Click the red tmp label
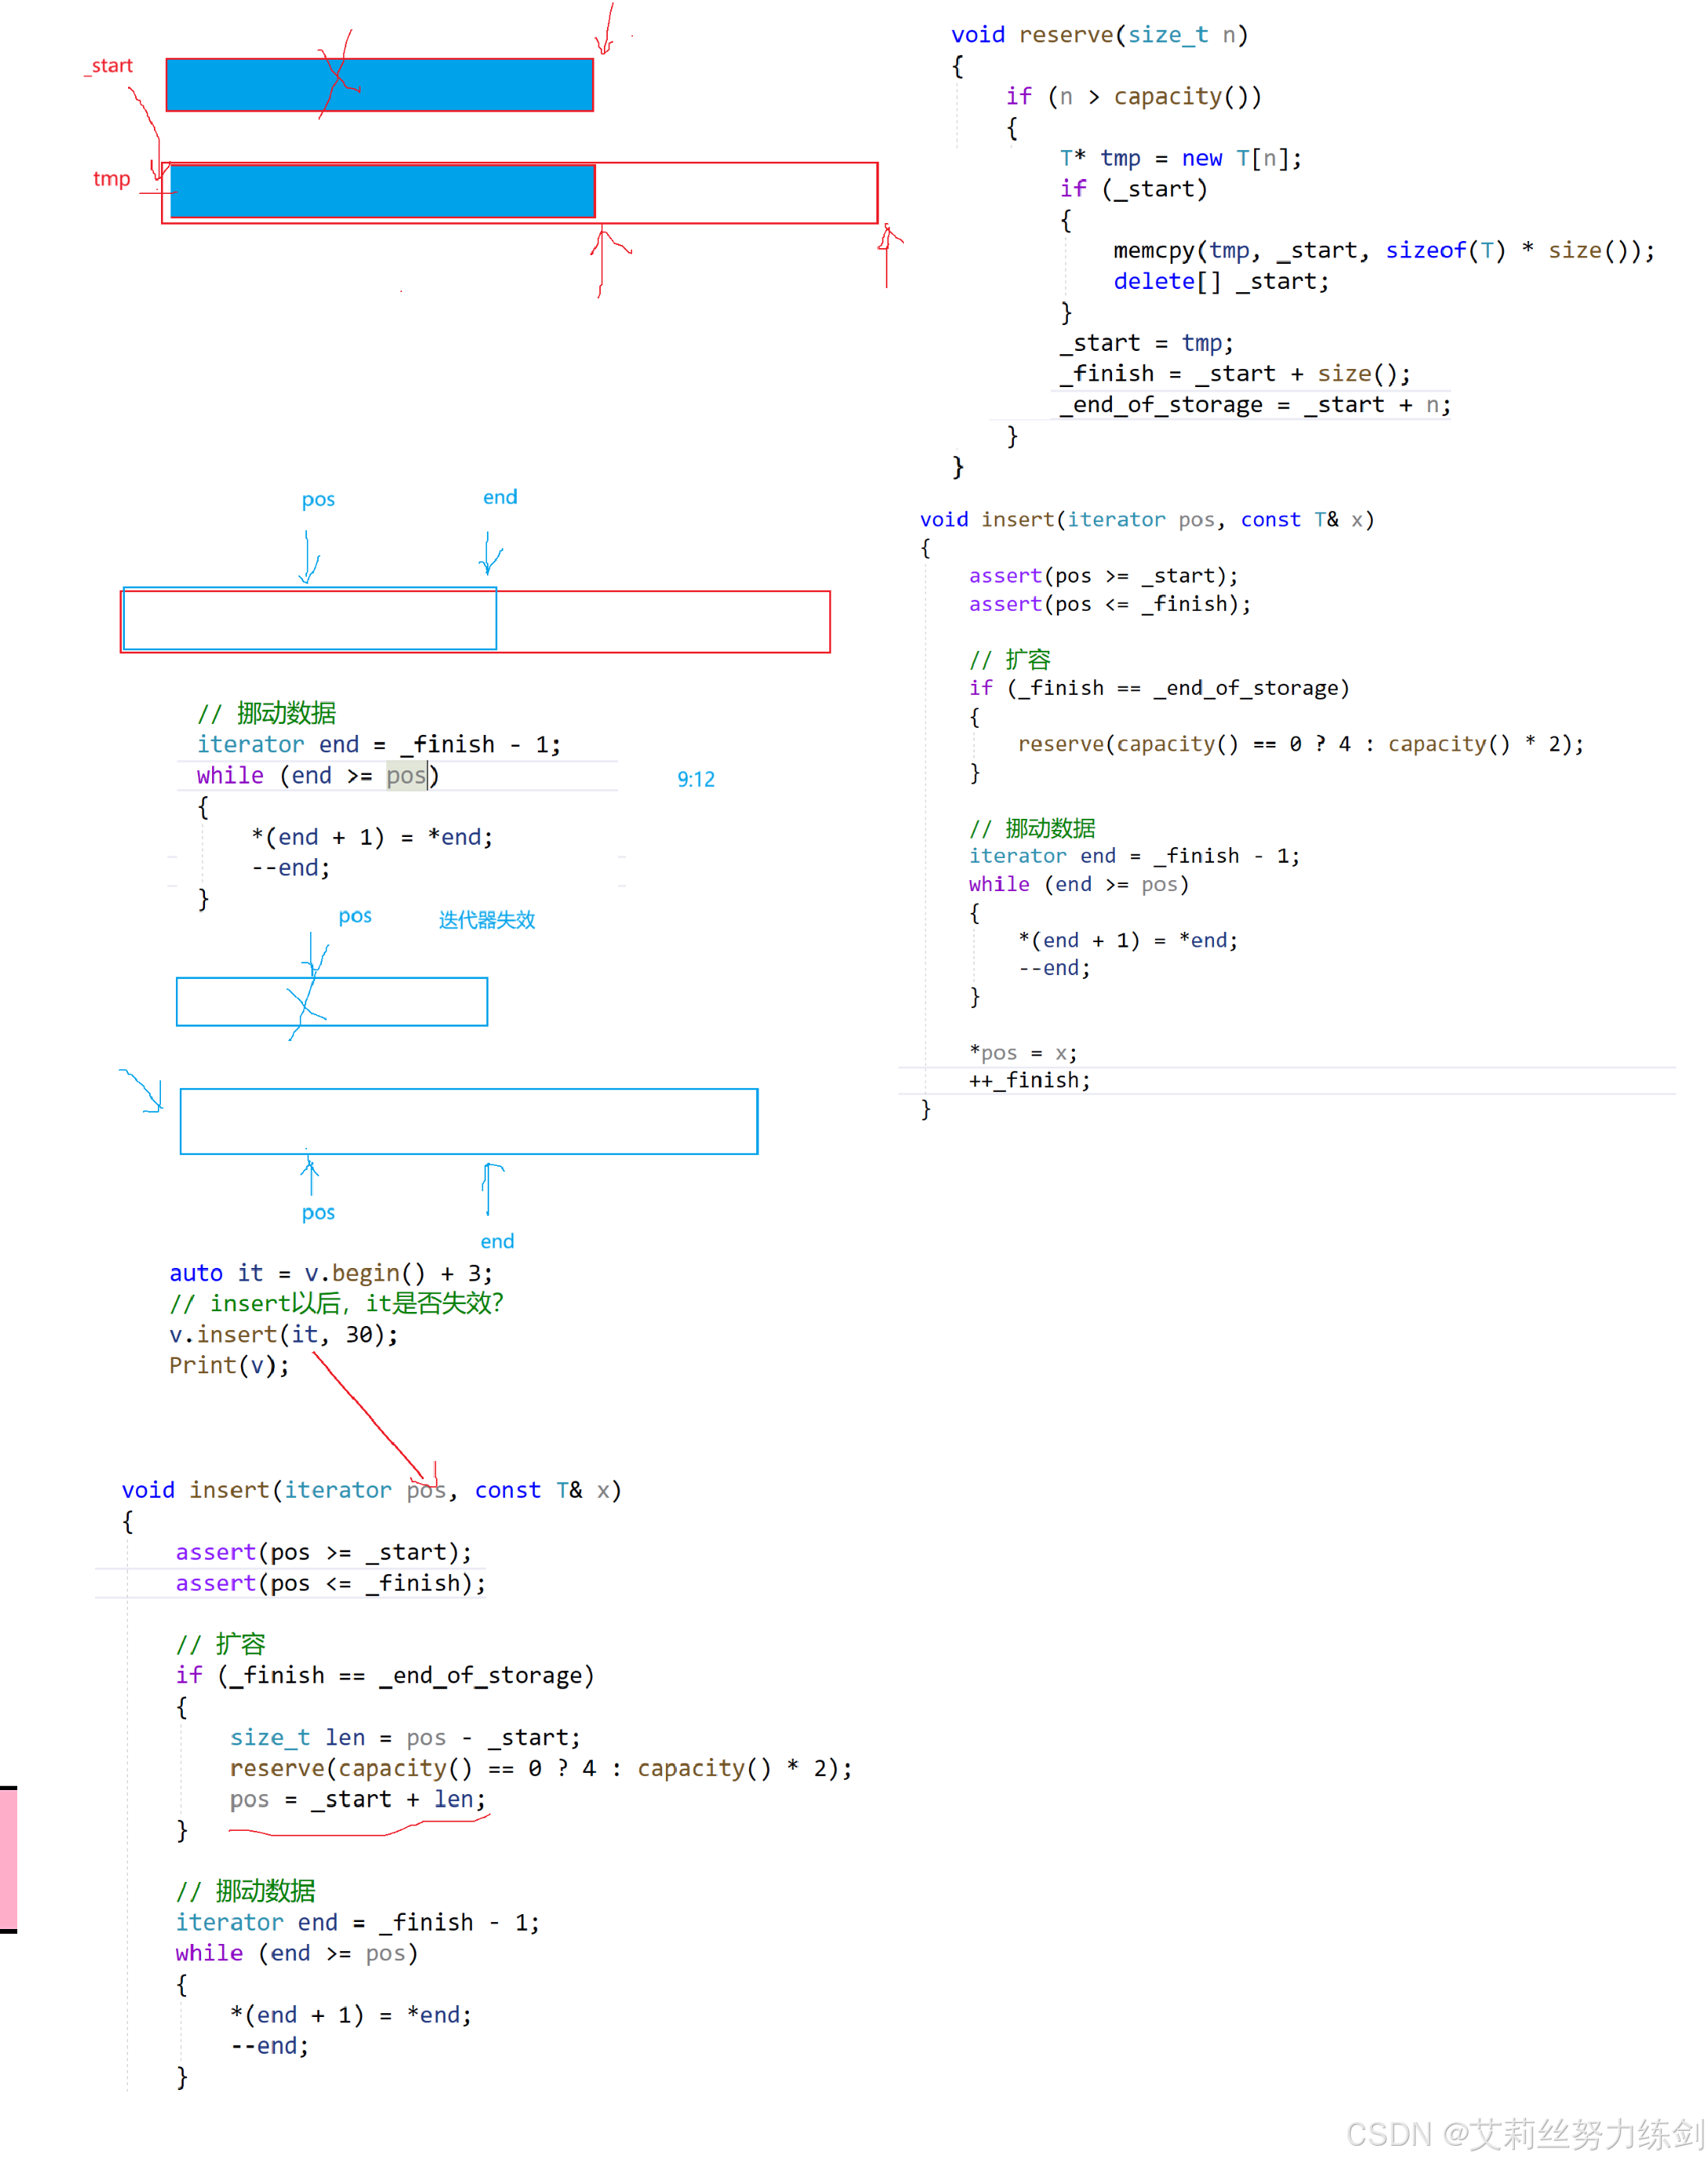The height and width of the screenshot is (2163, 1708). point(111,179)
